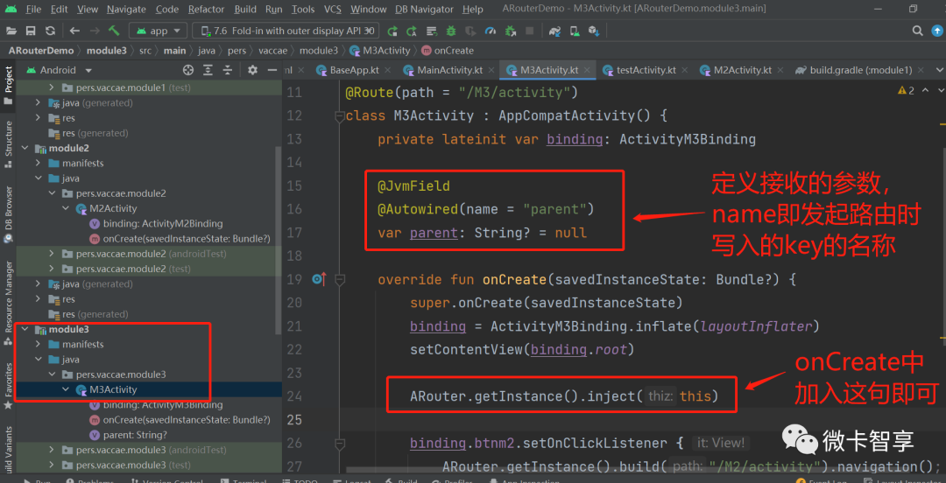Screen dimensions: 946x483
Task: Open the Android project view dropdown
Action: [x=60, y=70]
